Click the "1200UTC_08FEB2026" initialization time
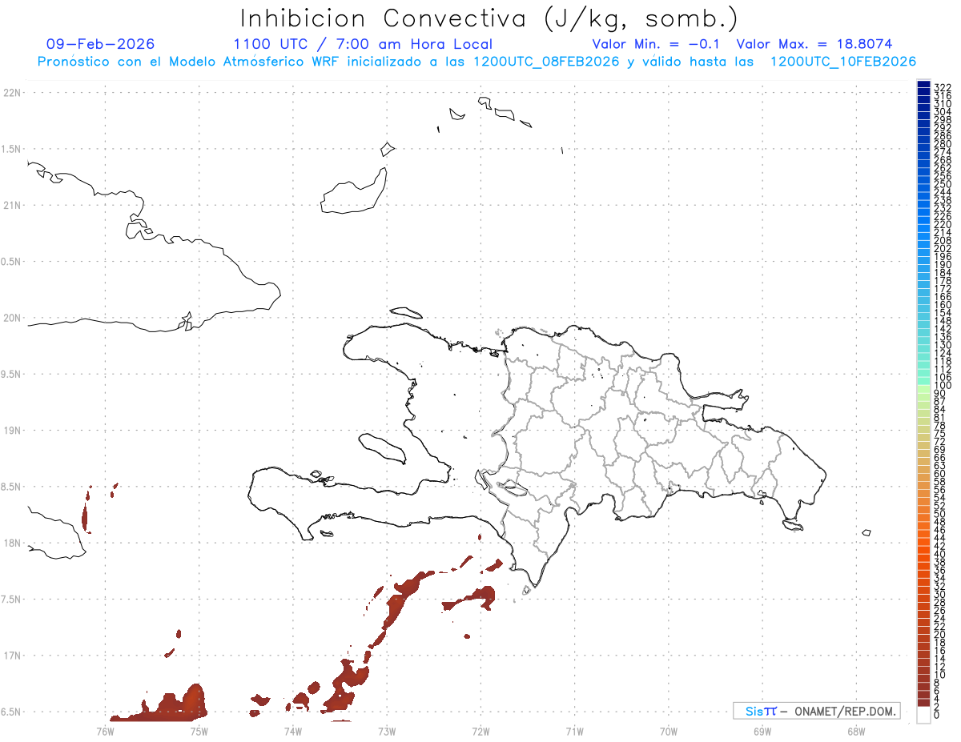Viewport: 961px width, 742px height. (x=546, y=62)
